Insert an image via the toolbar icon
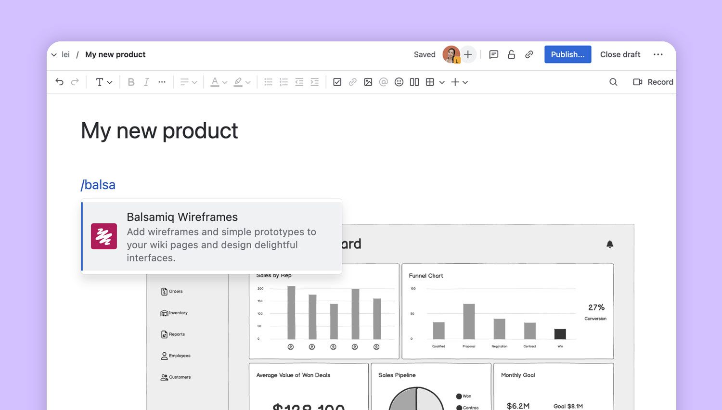This screenshot has width=722, height=410. point(368,82)
